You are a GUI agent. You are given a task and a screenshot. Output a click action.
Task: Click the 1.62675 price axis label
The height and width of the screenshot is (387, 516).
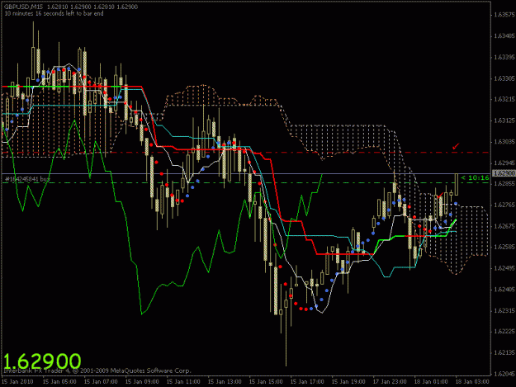point(504,226)
